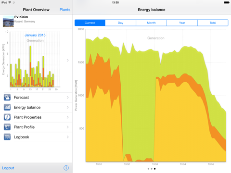Select the Year tab

coord(182,23)
